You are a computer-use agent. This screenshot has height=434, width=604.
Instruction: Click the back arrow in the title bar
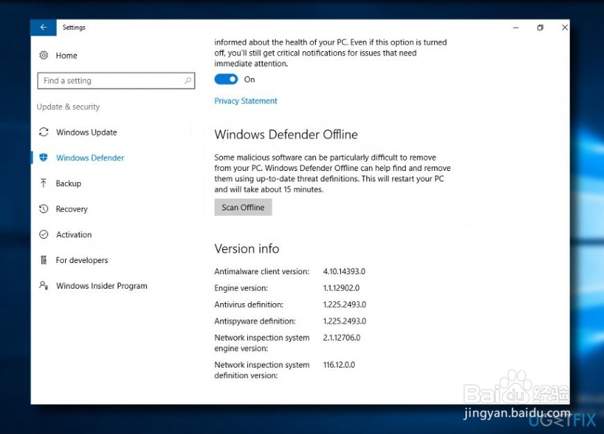[43, 27]
